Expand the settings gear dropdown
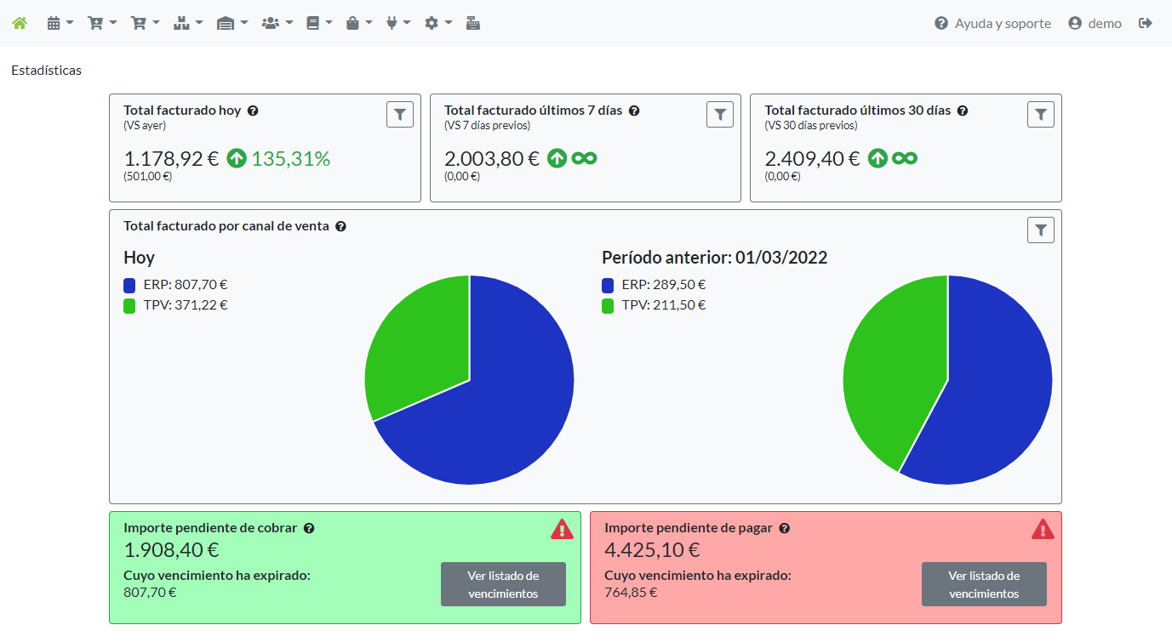This screenshot has height=642, width=1172. (437, 23)
